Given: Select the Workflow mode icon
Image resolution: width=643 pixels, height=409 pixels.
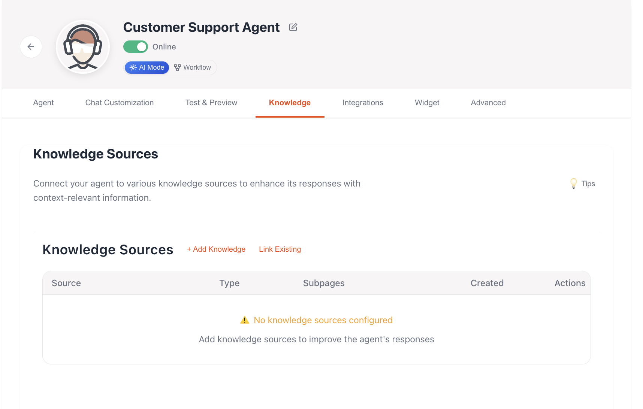Looking at the screenshot, I should pos(177,67).
